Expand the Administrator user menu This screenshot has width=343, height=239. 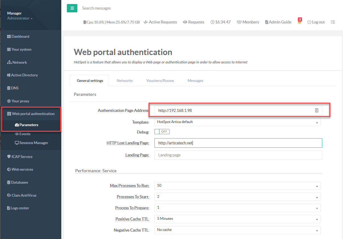20,19
